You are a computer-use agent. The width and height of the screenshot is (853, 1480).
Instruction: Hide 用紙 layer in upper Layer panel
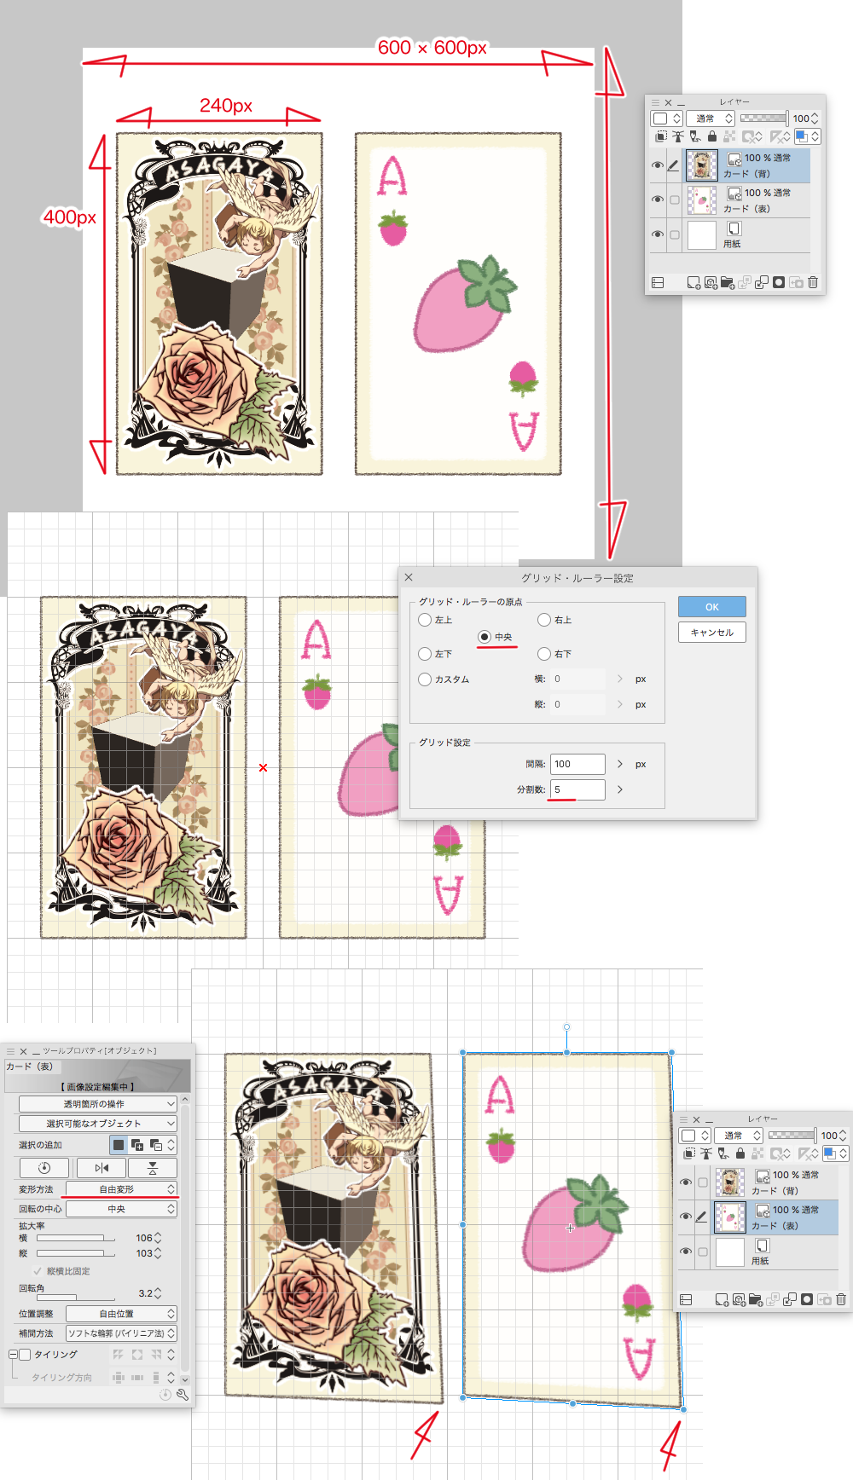point(657,234)
